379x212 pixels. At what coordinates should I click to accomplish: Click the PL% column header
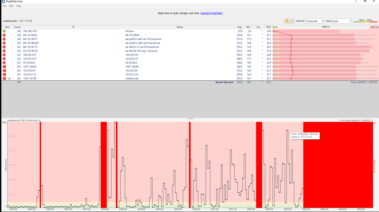(x=268, y=27)
